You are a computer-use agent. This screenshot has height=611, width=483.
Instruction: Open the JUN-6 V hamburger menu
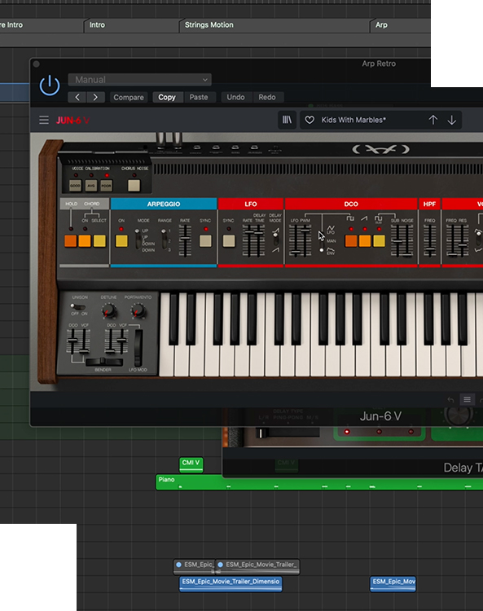pos(44,120)
